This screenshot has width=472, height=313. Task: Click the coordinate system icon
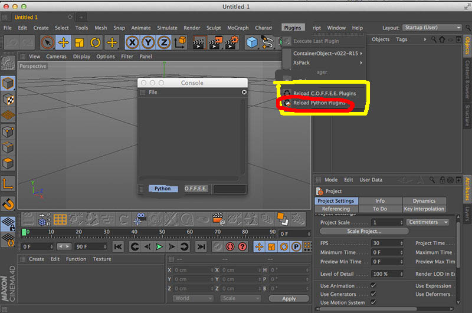point(181,42)
